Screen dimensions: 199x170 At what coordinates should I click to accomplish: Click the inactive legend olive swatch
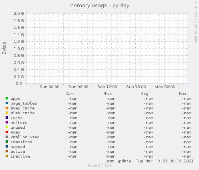pyautogui.click(x=7, y=156)
